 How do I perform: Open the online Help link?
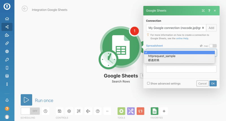point(182,38)
